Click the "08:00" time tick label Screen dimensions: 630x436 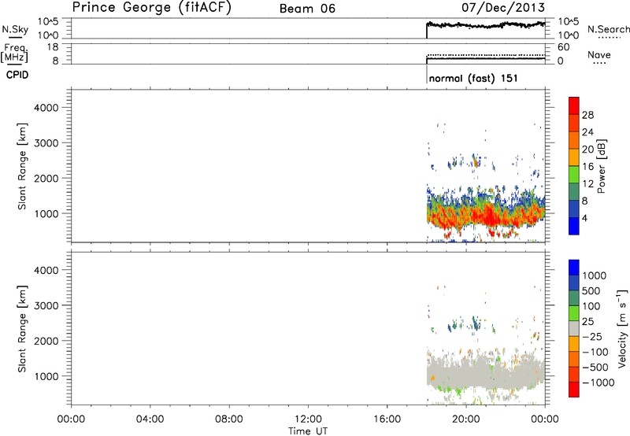(x=228, y=419)
